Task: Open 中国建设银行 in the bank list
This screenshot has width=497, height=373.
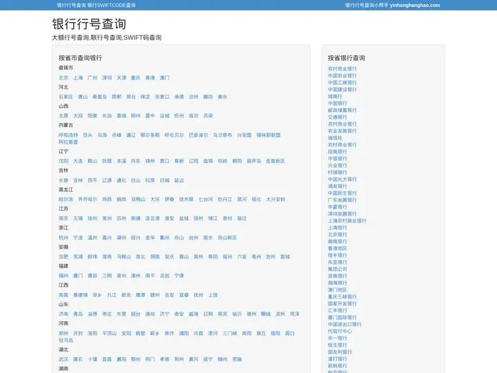Action: tap(342, 89)
